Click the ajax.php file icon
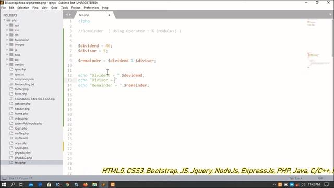Image resolution: width=334 pixels, height=188 pixels. (x=11, y=69)
